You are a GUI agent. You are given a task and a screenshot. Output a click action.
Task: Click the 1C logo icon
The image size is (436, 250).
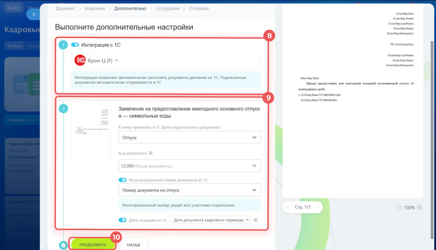pyautogui.click(x=80, y=60)
